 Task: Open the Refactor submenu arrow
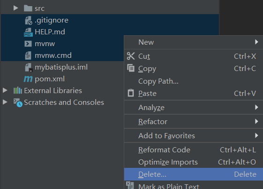point(256,121)
